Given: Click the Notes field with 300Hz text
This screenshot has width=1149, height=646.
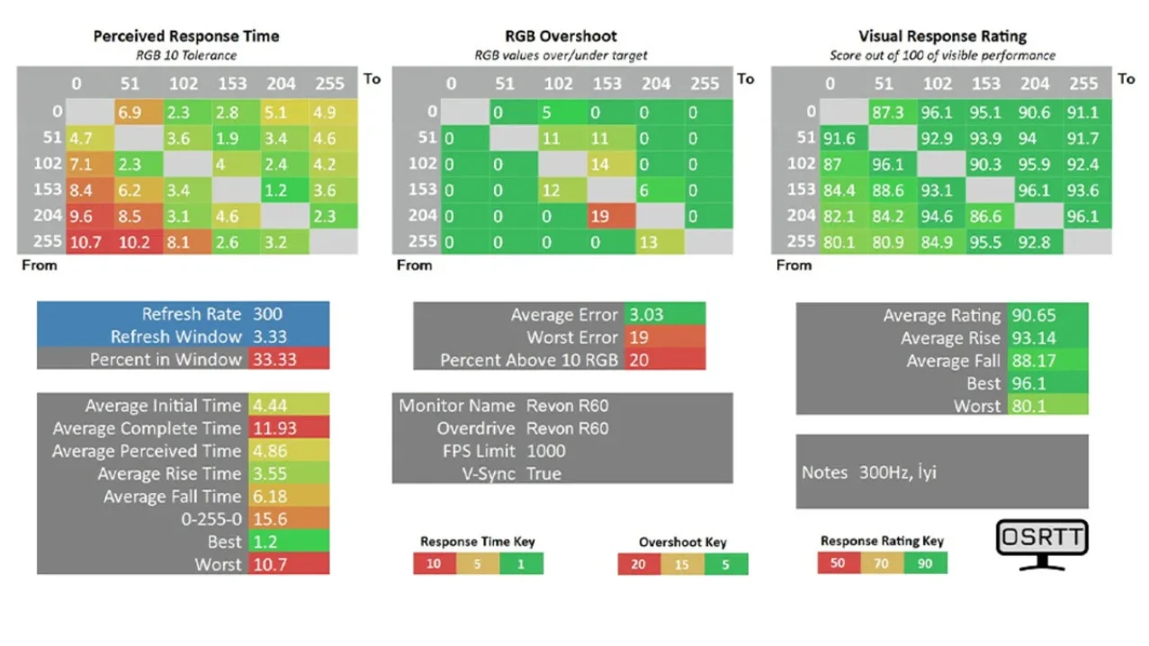Looking at the screenshot, I should [942, 471].
